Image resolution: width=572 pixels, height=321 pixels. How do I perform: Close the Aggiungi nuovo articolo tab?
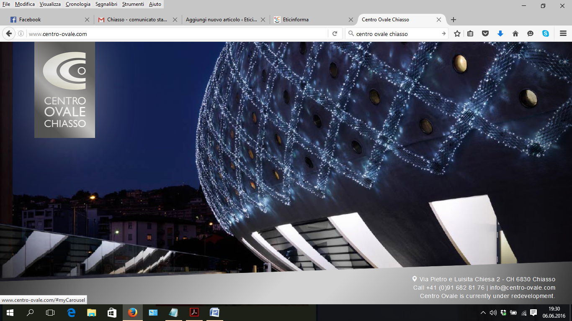click(x=263, y=20)
